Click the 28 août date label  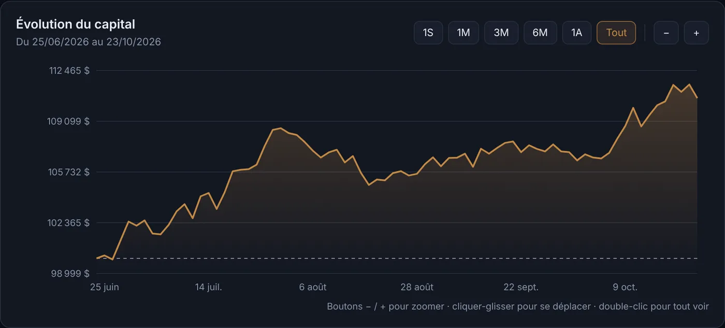[x=417, y=287]
